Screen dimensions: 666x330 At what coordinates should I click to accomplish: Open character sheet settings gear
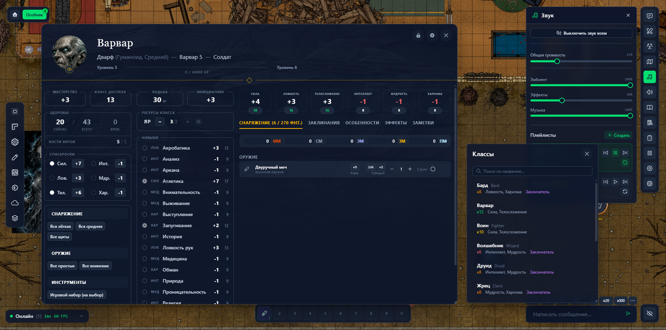pos(432,35)
